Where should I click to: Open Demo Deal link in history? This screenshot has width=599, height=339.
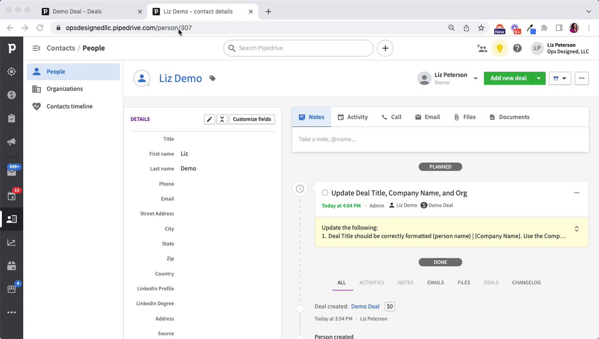365,307
